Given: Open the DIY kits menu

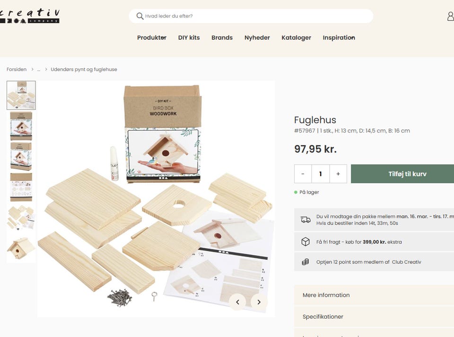Looking at the screenshot, I should 189,38.
